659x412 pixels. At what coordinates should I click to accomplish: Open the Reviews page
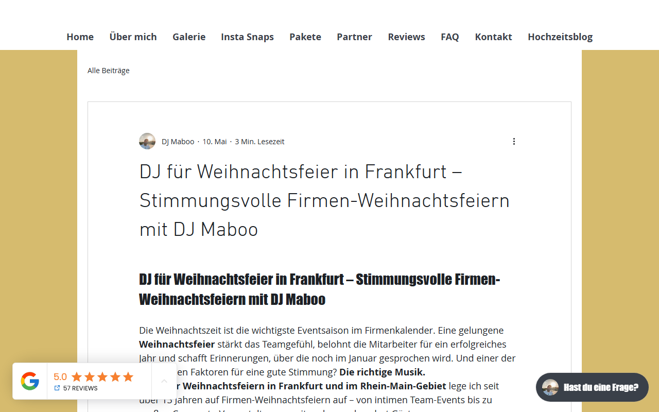tap(407, 37)
